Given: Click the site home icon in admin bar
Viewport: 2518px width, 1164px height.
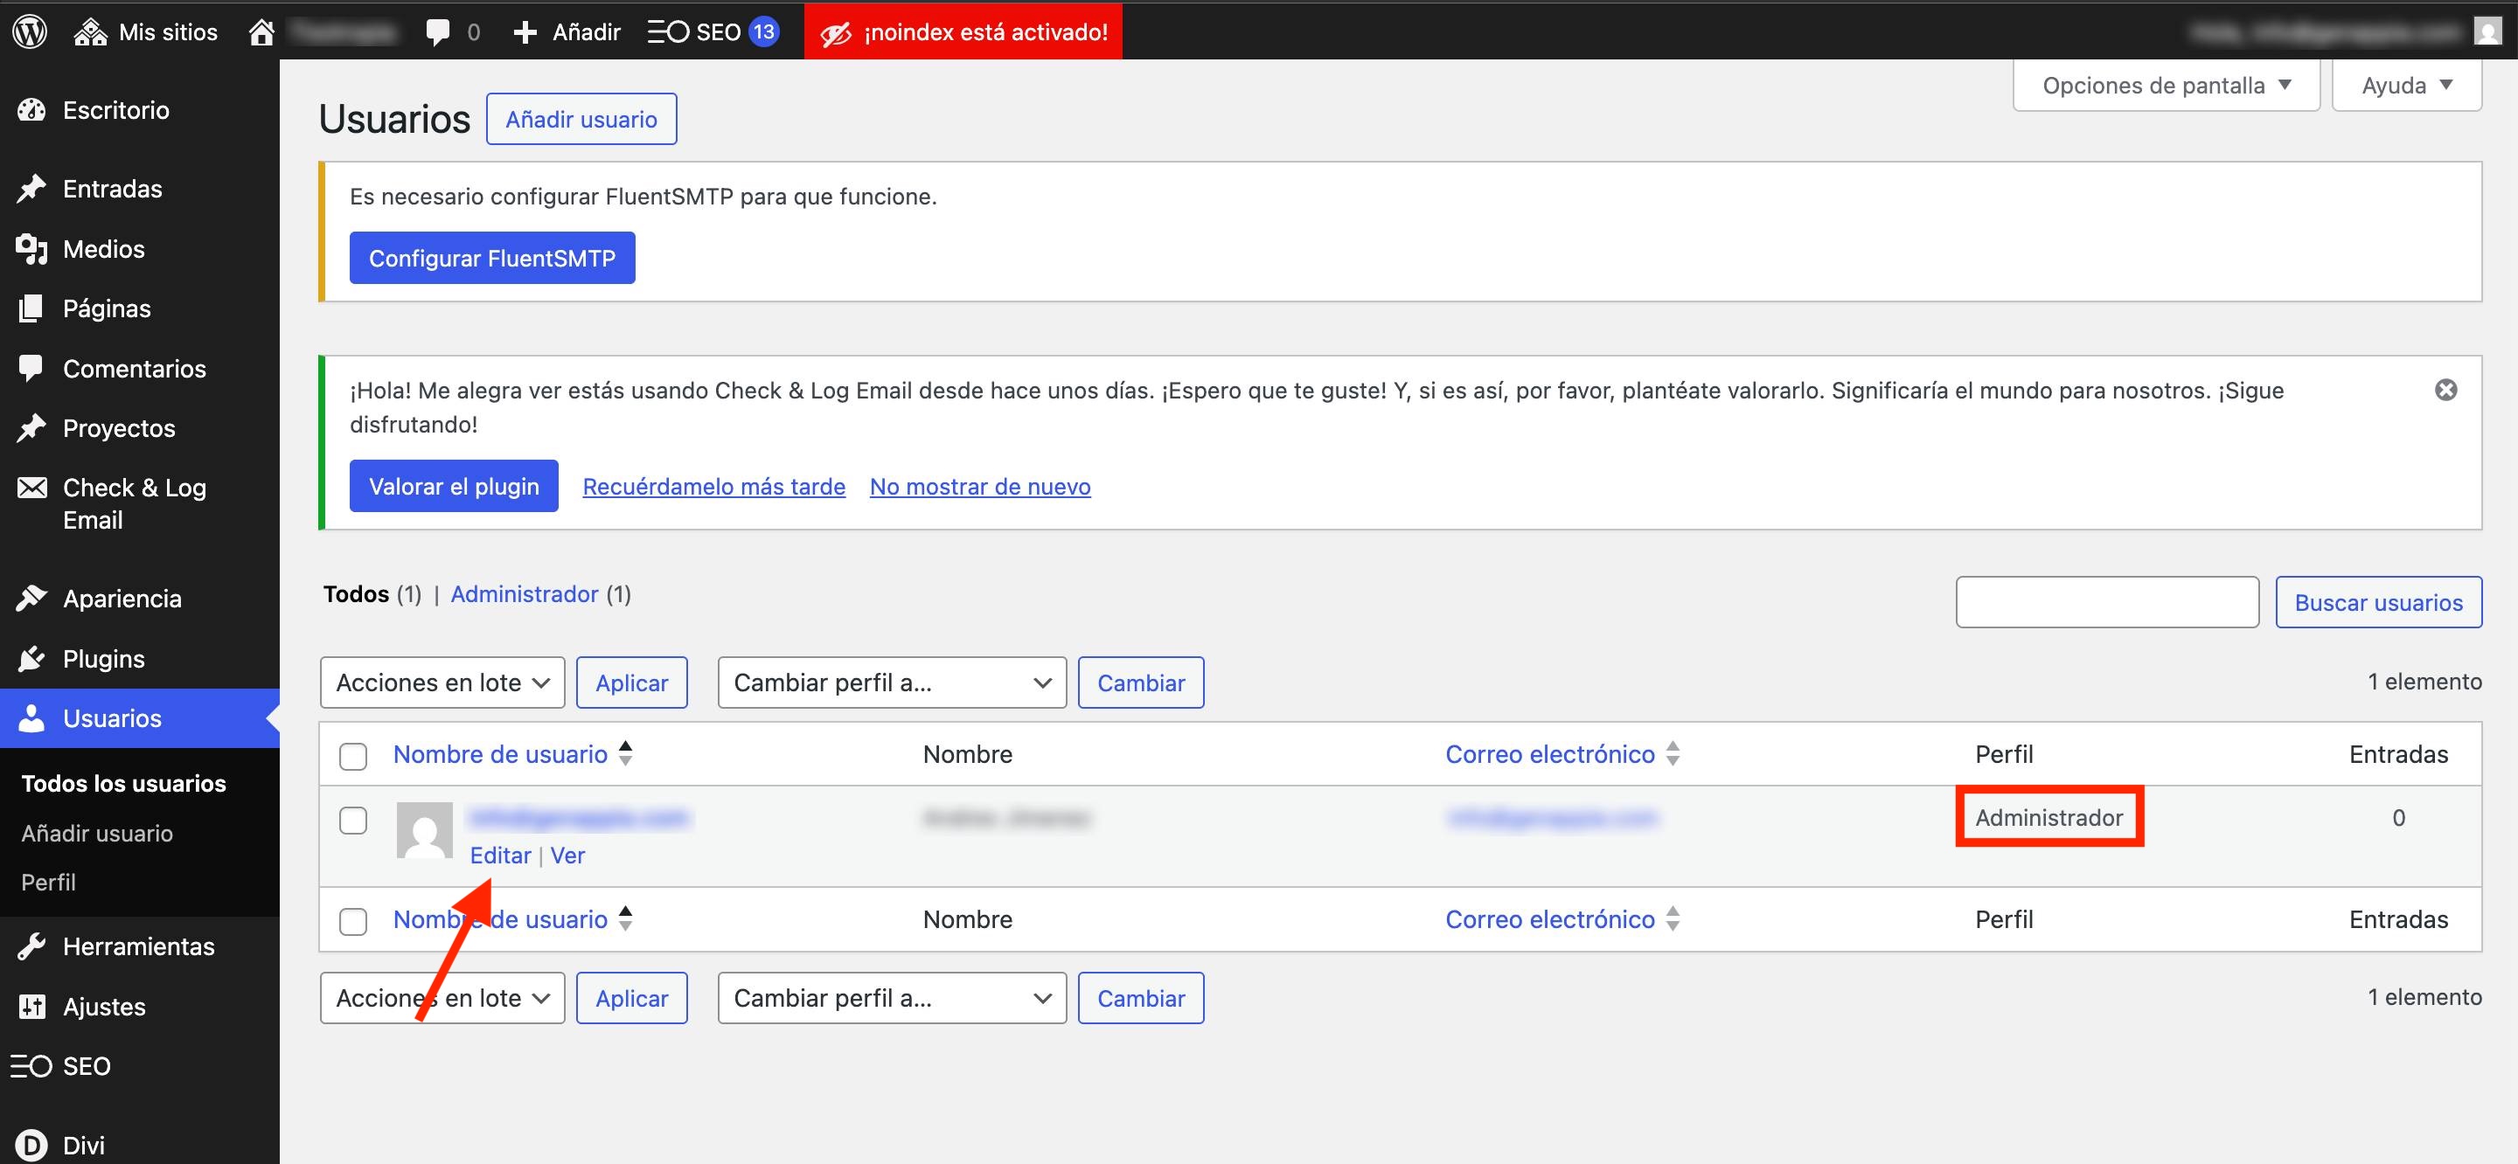Looking at the screenshot, I should pos(261,31).
